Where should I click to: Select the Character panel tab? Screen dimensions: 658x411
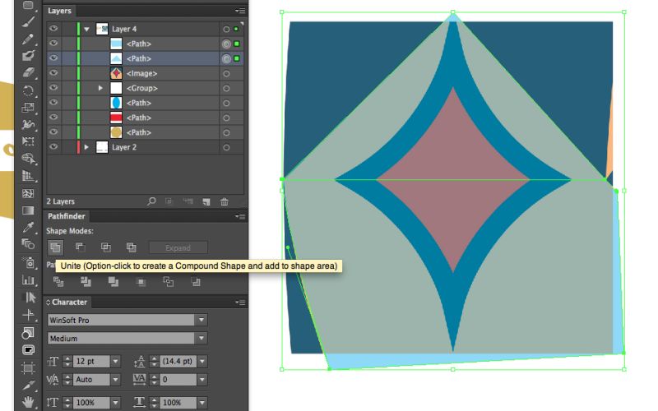pos(69,302)
